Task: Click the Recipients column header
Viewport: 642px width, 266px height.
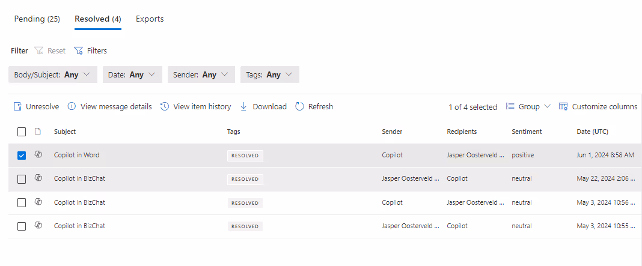Action: (x=462, y=131)
